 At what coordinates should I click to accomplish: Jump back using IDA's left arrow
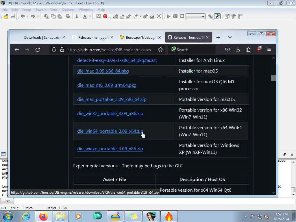tap(23, 16)
